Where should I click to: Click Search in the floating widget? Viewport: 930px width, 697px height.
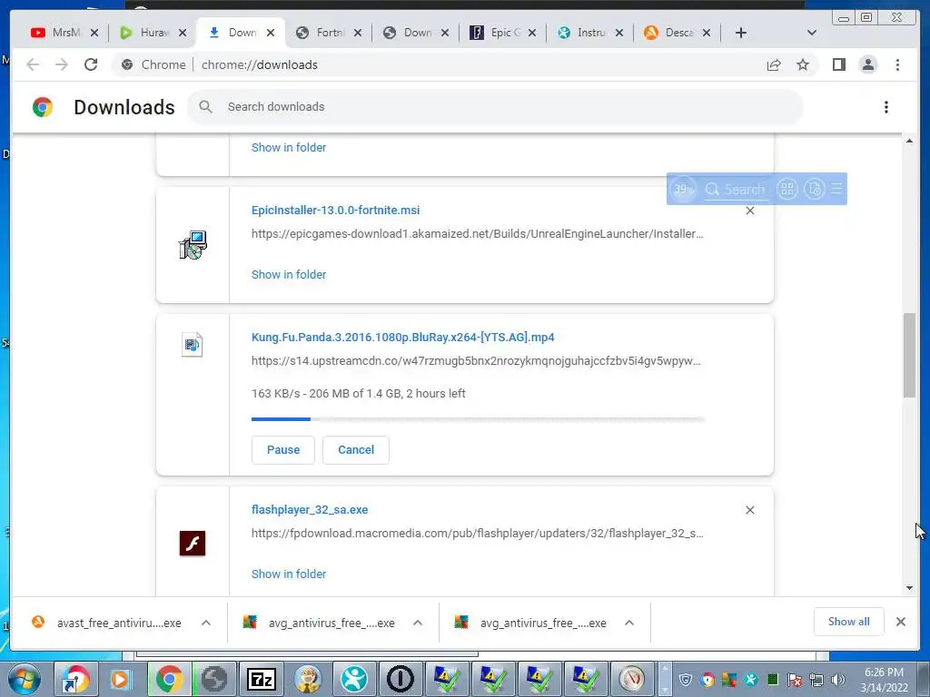click(736, 190)
